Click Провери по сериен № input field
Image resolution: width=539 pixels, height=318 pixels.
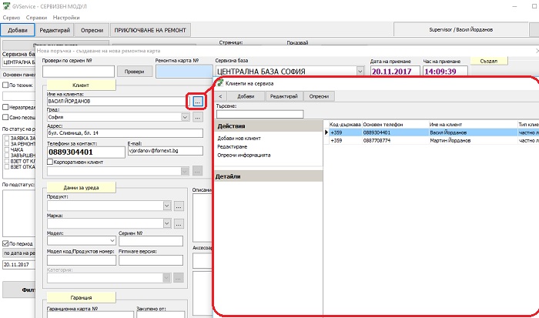click(x=79, y=72)
